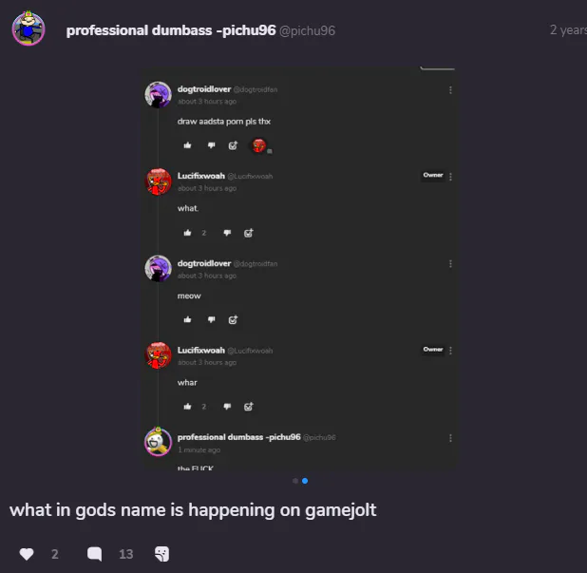The height and width of the screenshot is (573, 587).
Task: Visit dogtroidlover's profile from first comment
Action: [204, 89]
